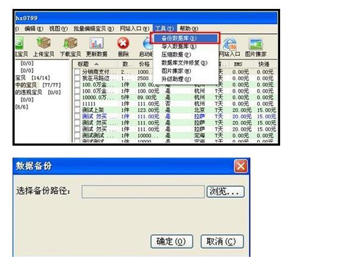
Task: Tick the checkbox for 测试上架 row
Action: click(x=77, y=110)
